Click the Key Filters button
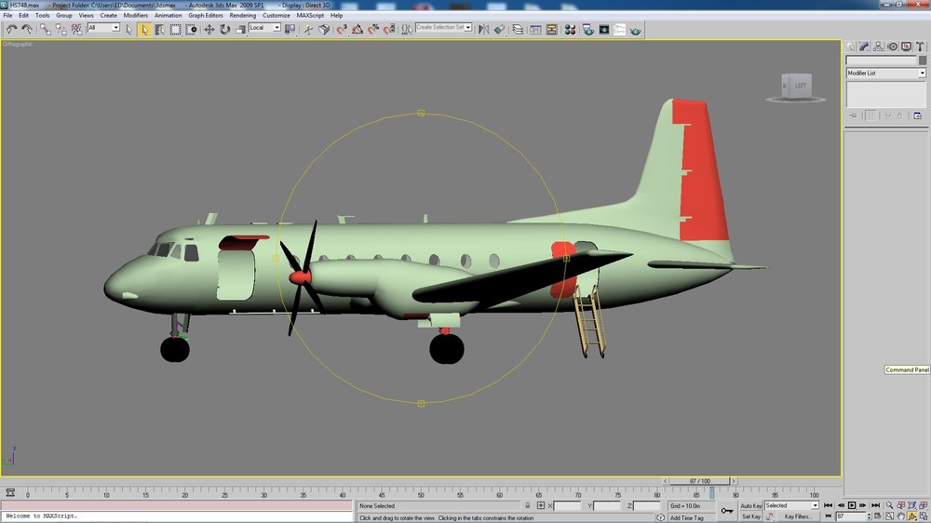This screenshot has width=931, height=523. (798, 516)
